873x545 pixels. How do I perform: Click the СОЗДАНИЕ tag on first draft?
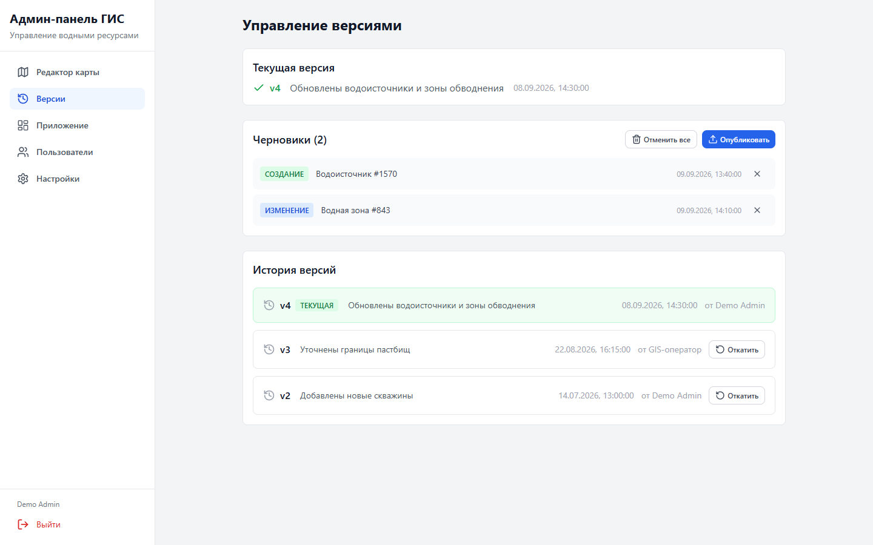point(284,174)
